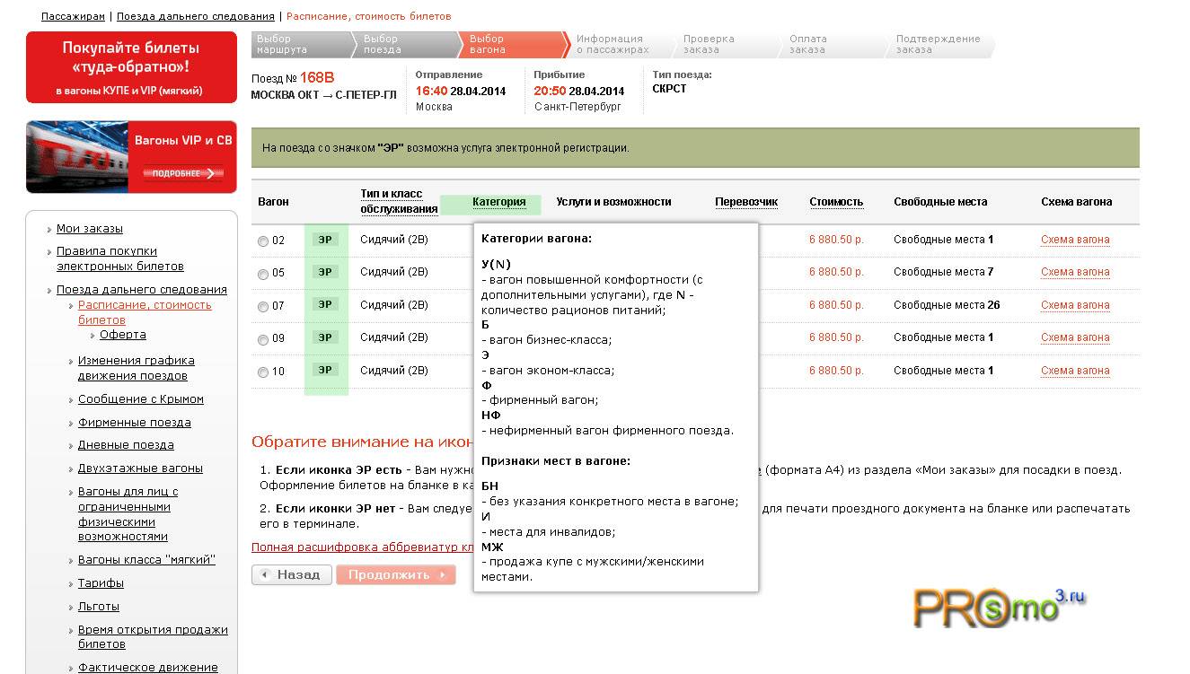The width and height of the screenshot is (1190, 674).
Task: Click Сидячий (2В) in wagon 09 row
Action: tap(394, 337)
